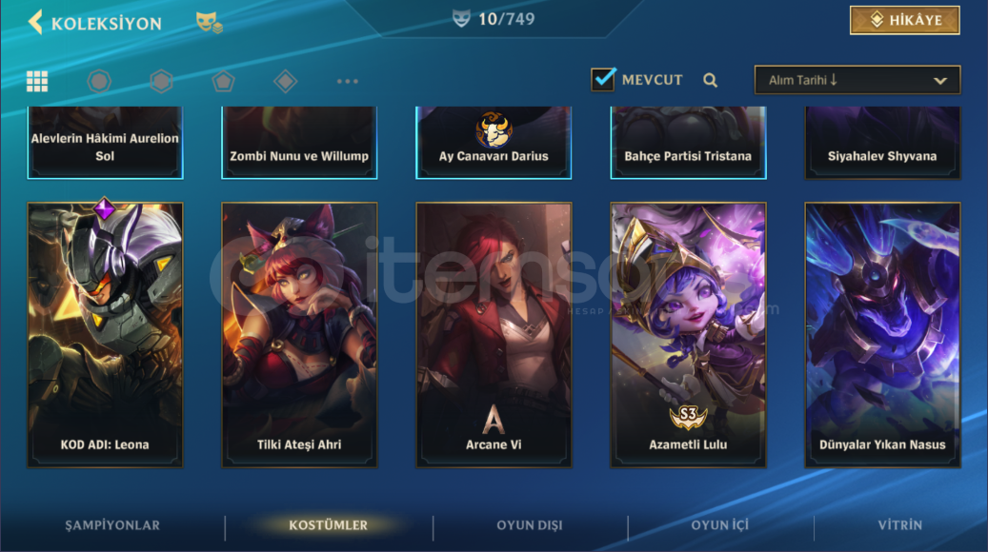988x552 pixels.
Task: Open the skin mask coins icon
Action: [x=210, y=23]
